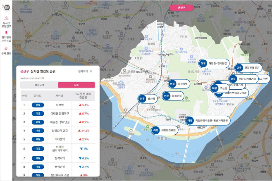This screenshot has height=181, width=272.
Task: Click the 1시간 전 대비 증감률 header
Action: (x=83, y=96)
